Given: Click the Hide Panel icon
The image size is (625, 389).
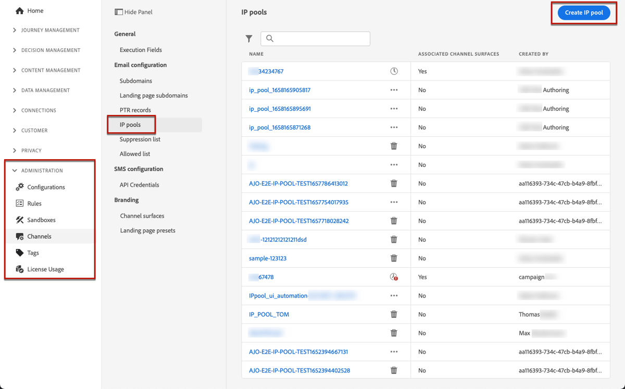Looking at the screenshot, I should (x=118, y=11).
